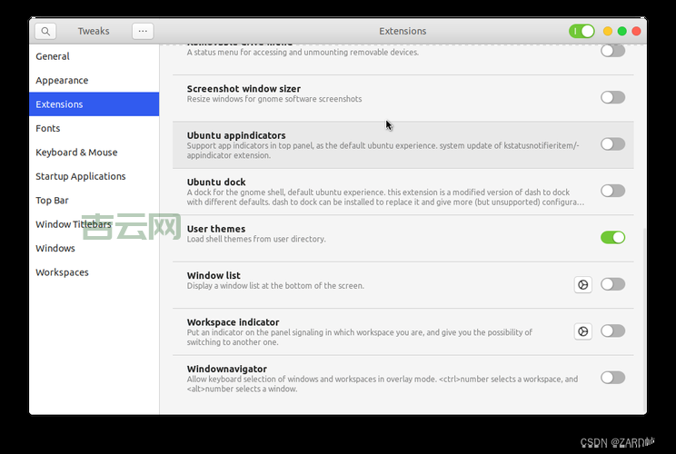The image size is (676, 454).
Task: Enable the Windownavigator extension
Action: pos(612,378)
